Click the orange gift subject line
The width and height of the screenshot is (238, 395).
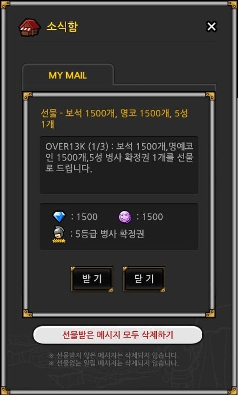(x=114, y=118)
